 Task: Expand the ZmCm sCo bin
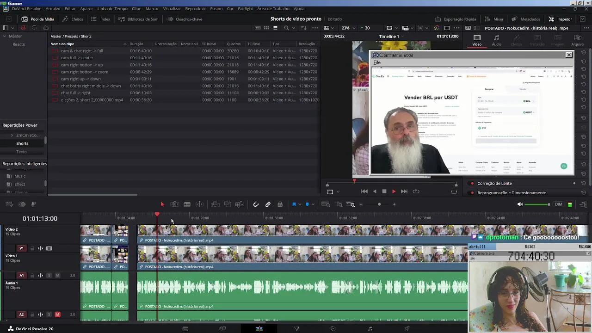tap(12, 136)
